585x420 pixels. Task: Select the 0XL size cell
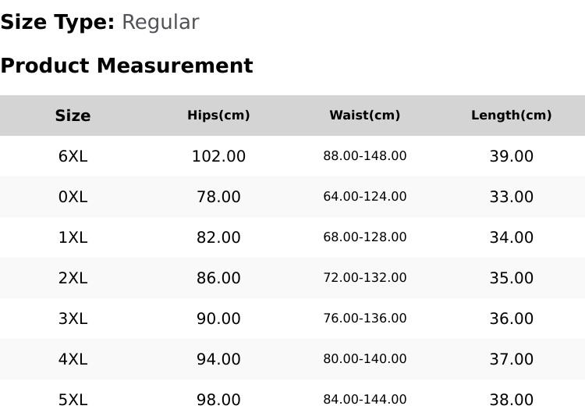73,197
